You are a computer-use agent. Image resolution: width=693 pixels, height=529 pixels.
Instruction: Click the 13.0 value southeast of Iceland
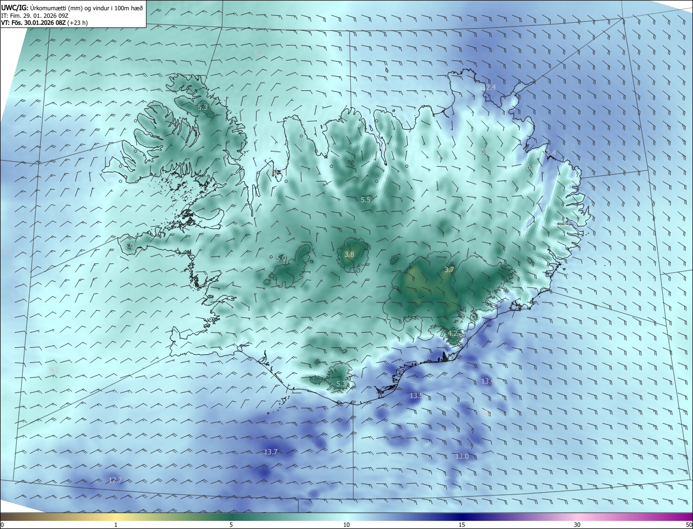coord(462,457)
